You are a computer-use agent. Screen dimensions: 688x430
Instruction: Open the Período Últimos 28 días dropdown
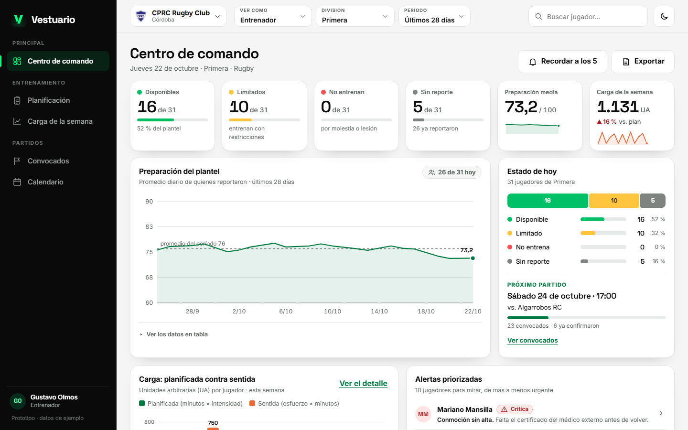[x=434, y=16]
